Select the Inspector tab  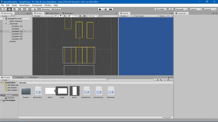pyautogui.click(x=181, y=13)
